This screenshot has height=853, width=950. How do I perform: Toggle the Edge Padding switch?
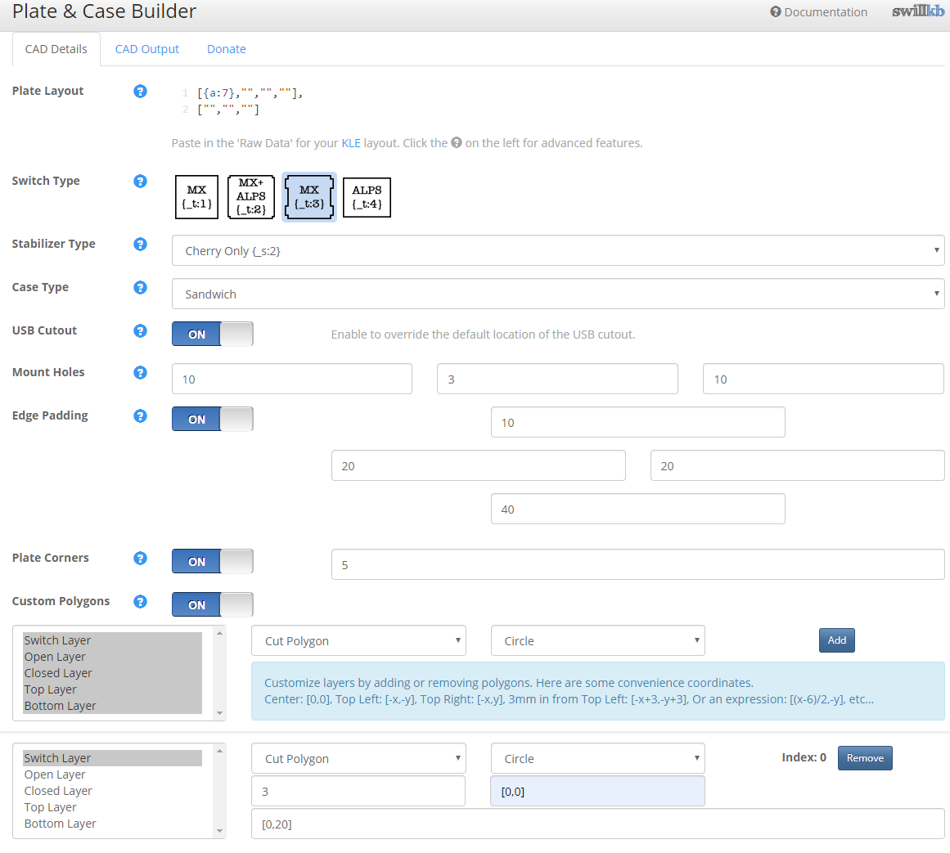tap(212, 419)
